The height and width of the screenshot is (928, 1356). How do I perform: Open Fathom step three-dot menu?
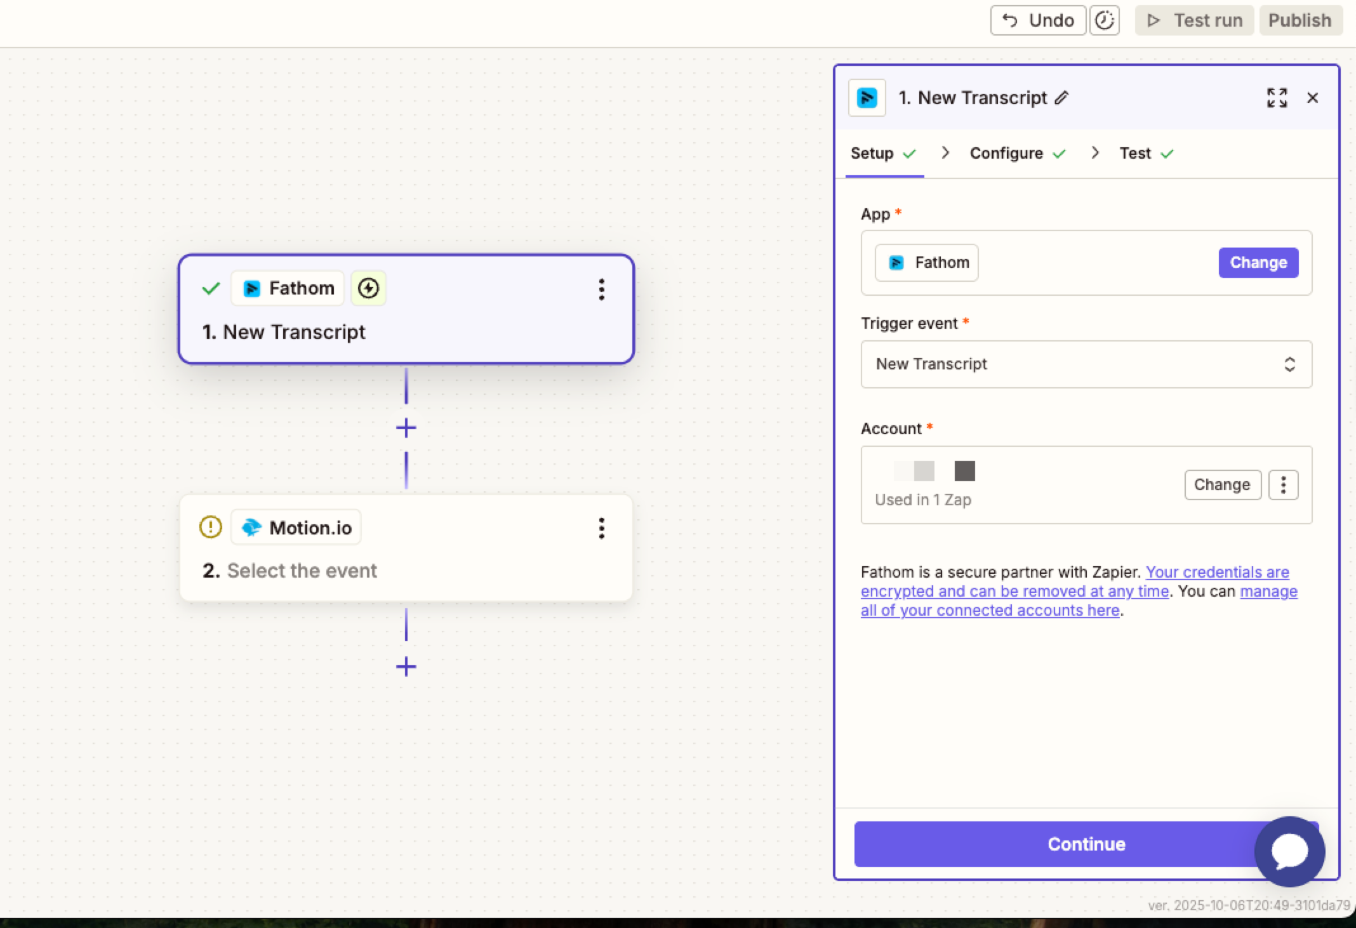click(601, 289)
